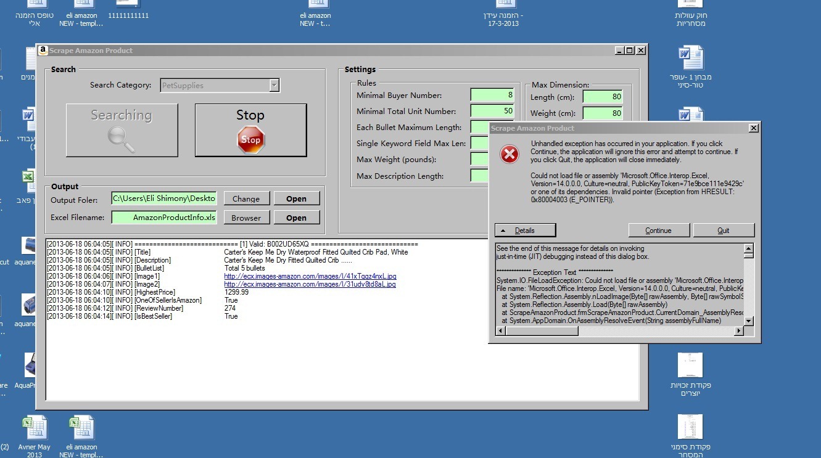Click the '0x80004003 (E_POINTER)' text in the error message

[x=572, y=200]
